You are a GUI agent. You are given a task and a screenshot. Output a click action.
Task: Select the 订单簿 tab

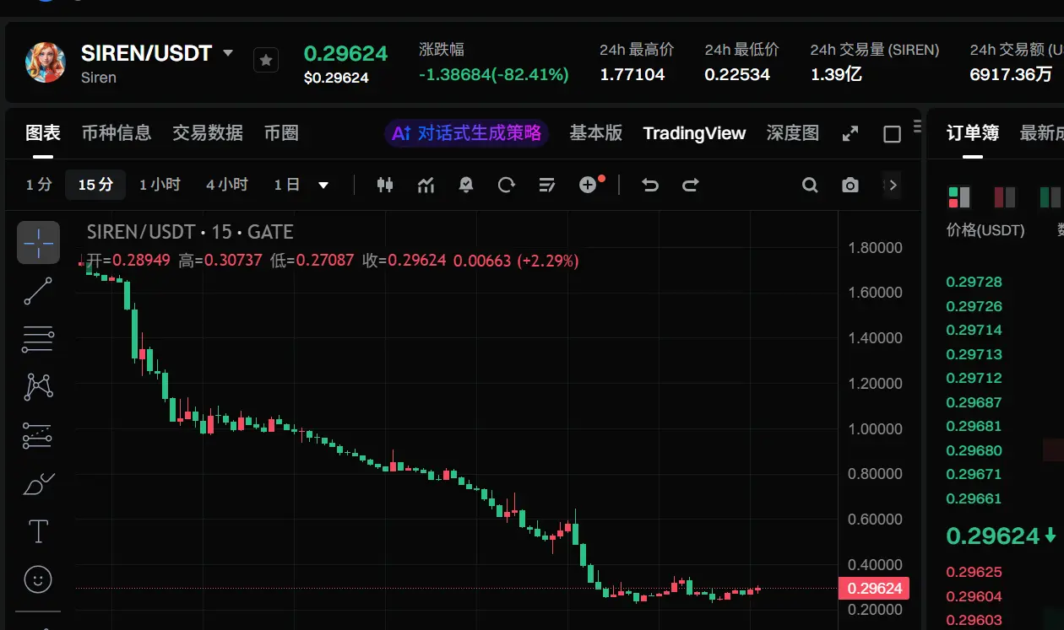pos(973,133)
